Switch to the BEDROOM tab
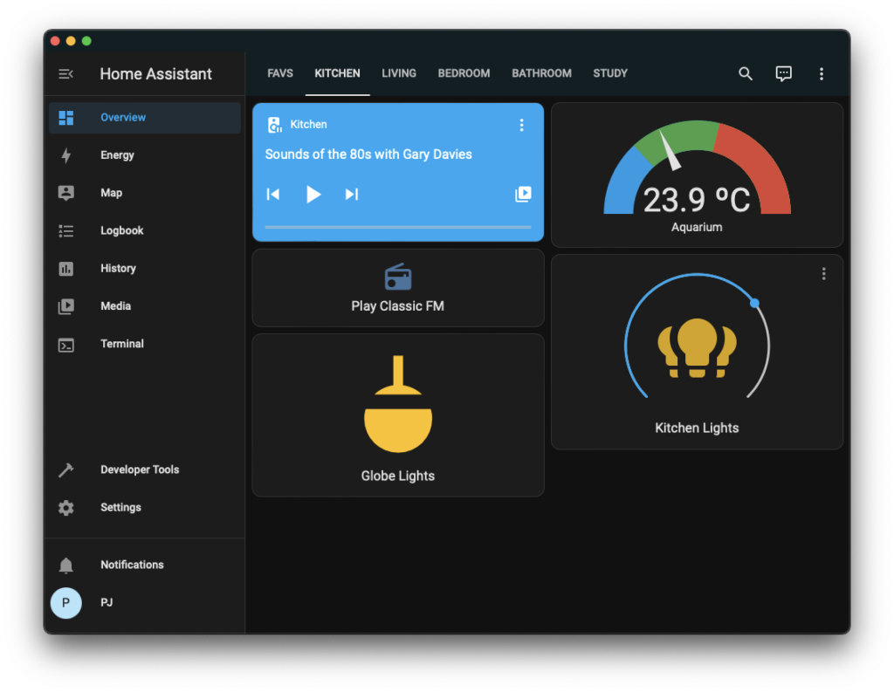 [464, 73]
